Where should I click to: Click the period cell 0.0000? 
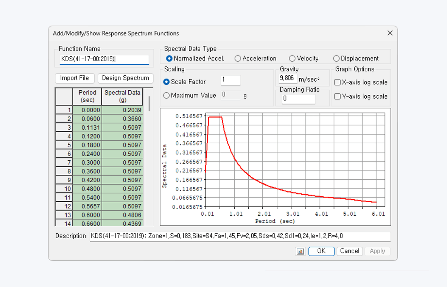pos(87,110)
